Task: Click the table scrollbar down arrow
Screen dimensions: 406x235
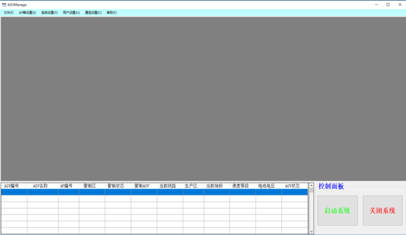Action: [311, 231]
